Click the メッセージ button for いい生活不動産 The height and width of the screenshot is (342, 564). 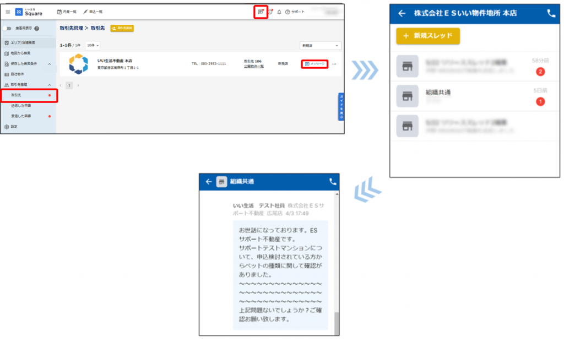point(316,64)
